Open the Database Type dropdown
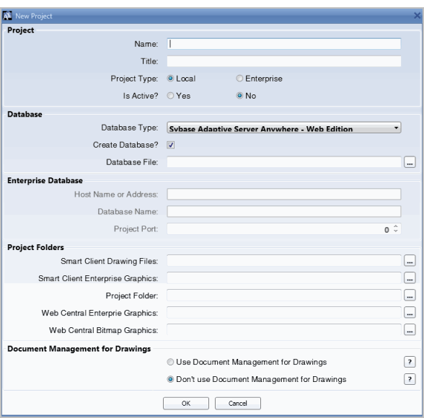This screenshot has height=418, width=424. 284,128
